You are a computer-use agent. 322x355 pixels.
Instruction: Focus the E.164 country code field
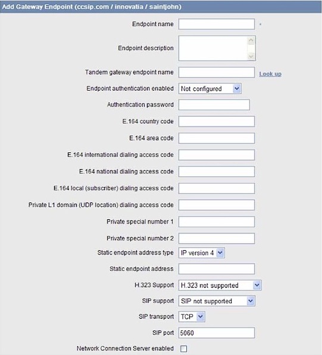tap(216, 122)
